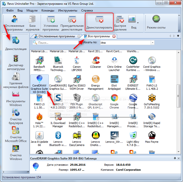Viewport: 183px width, 182px height.
Task: Open the Файл menu
Action: [10, 10]
